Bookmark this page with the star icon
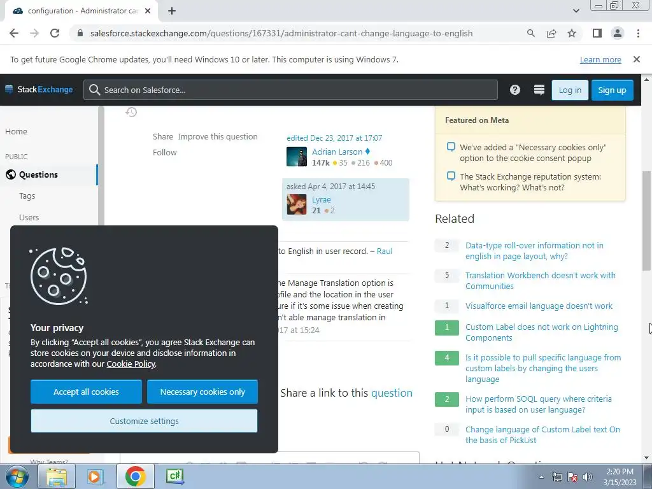 572,33
